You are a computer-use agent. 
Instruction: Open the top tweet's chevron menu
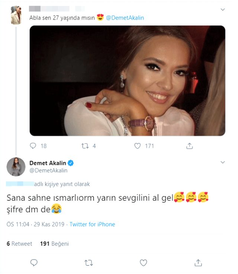[x=223, y=9]
